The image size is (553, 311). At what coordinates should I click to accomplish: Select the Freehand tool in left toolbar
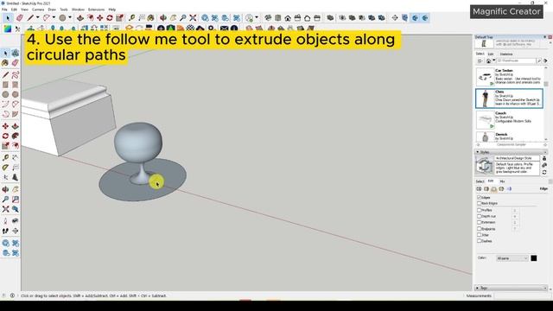pyautogui.click(x=16, y=75)
